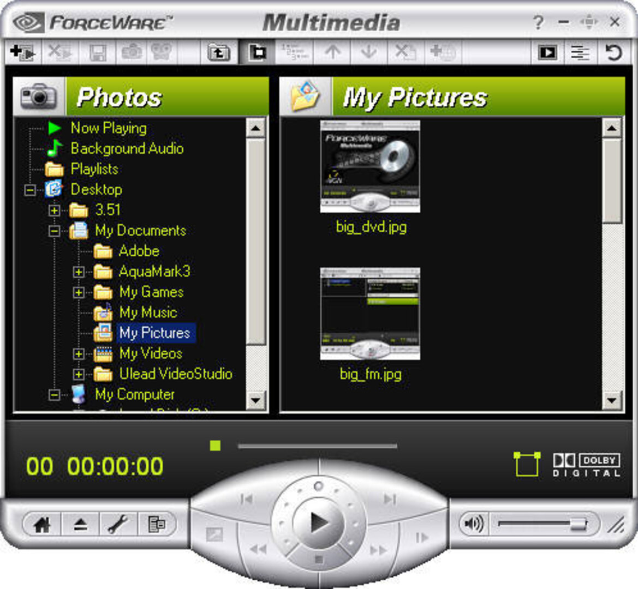Viewport: 638px width, 589px height.
Task: Collapse the My Computer node
Action: 54,395
